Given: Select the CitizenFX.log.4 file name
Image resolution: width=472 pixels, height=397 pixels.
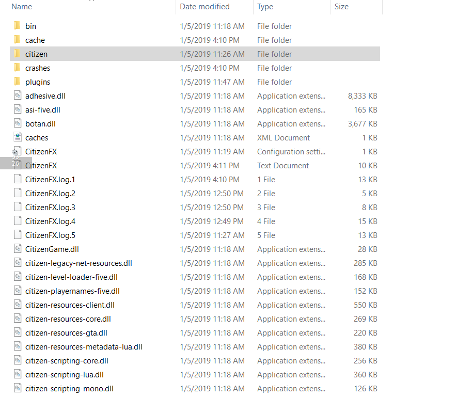Looking at the screenshot, I should [50, 221].
